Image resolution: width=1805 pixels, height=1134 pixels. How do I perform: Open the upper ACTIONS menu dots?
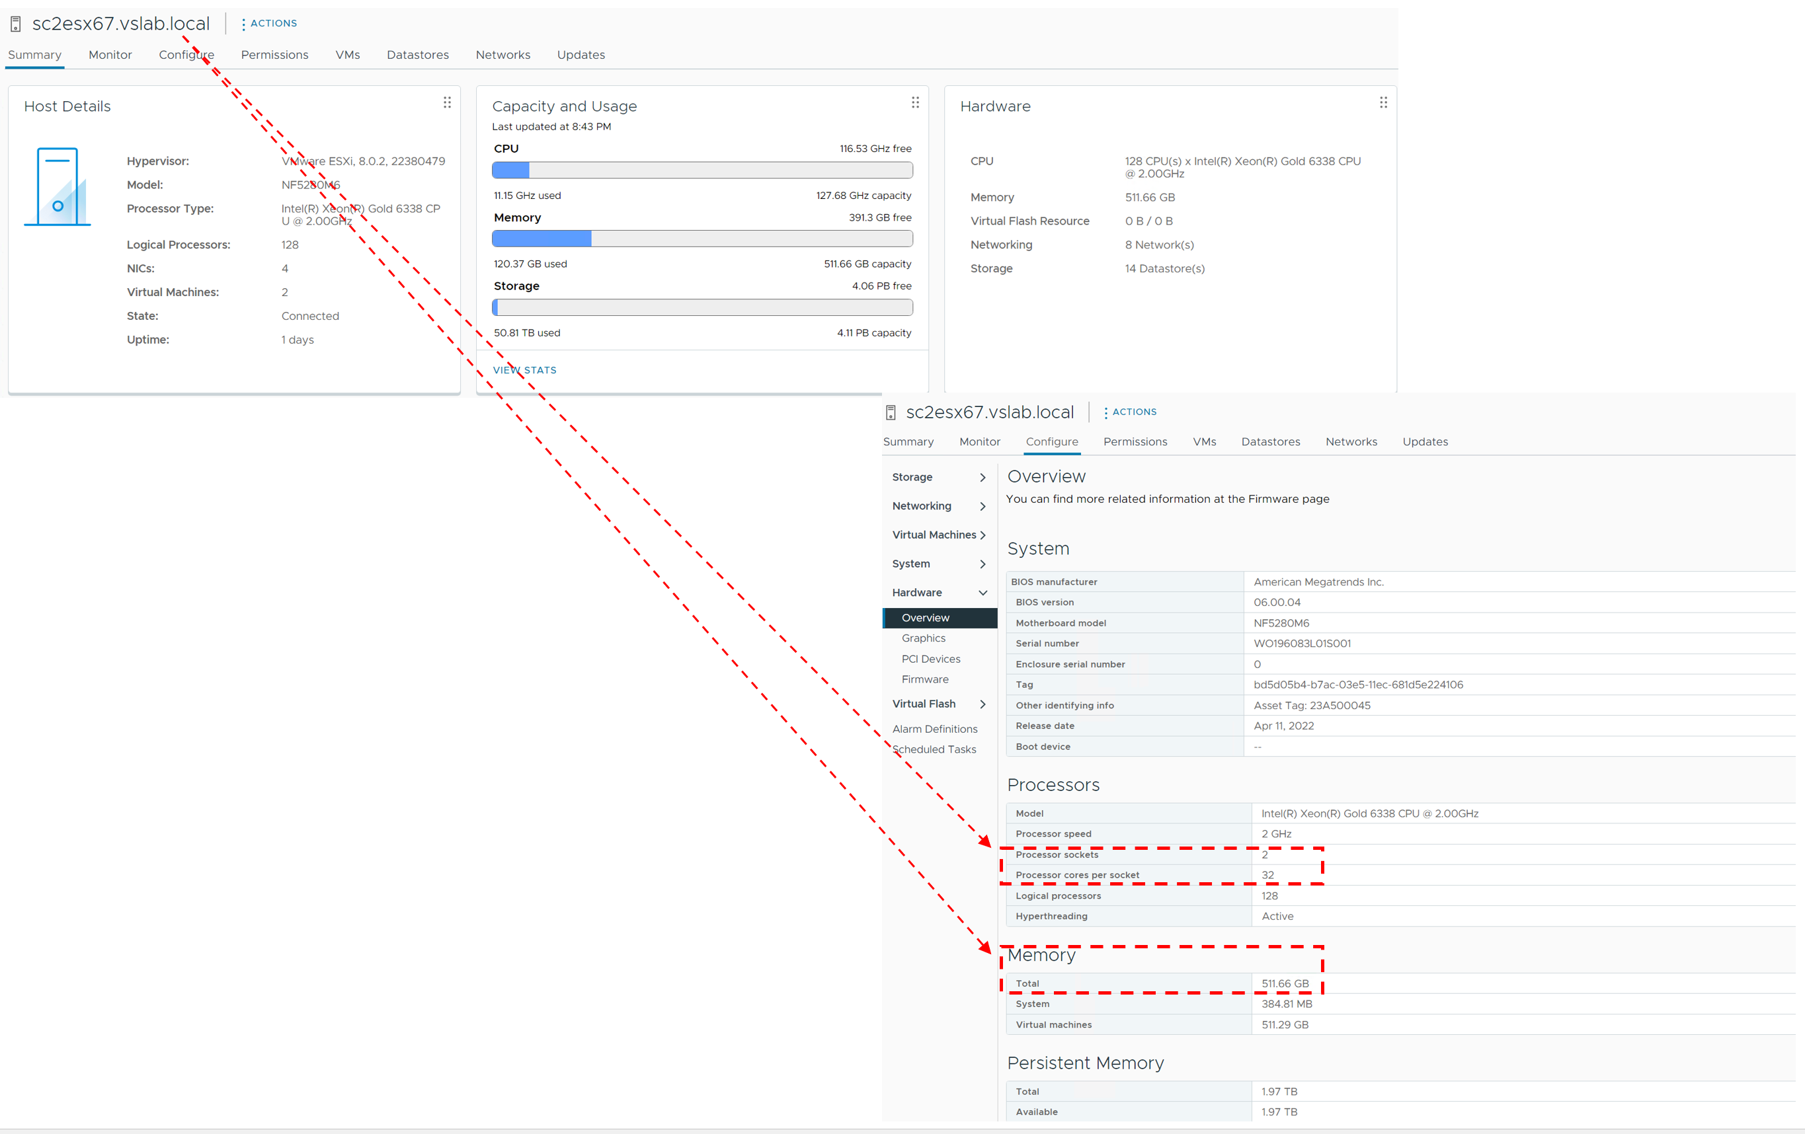click(x=243, y=24)
